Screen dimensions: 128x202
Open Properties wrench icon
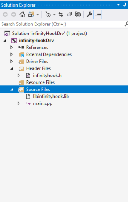89,14
